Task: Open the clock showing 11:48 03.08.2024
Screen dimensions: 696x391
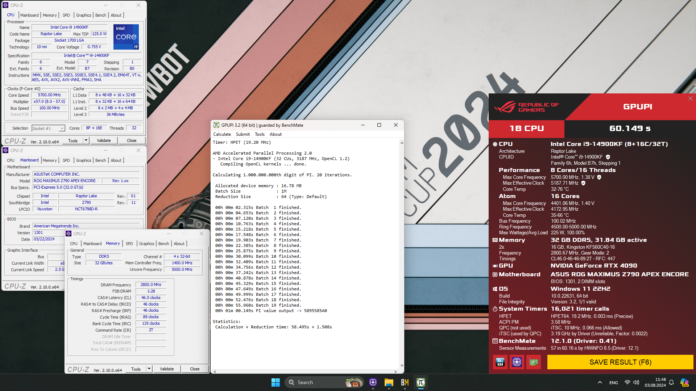Action: click(655, 382)
